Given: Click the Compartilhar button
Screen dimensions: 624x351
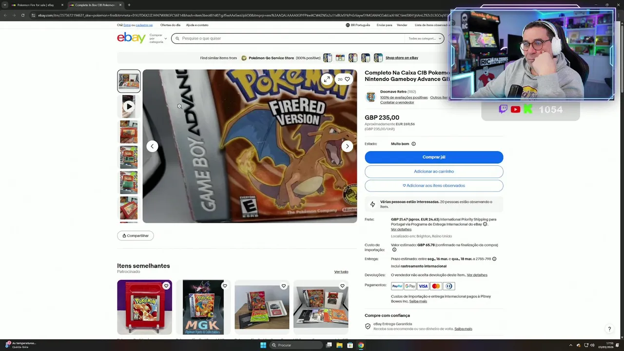Looking at the screenshot, I should tap(136, 235).
